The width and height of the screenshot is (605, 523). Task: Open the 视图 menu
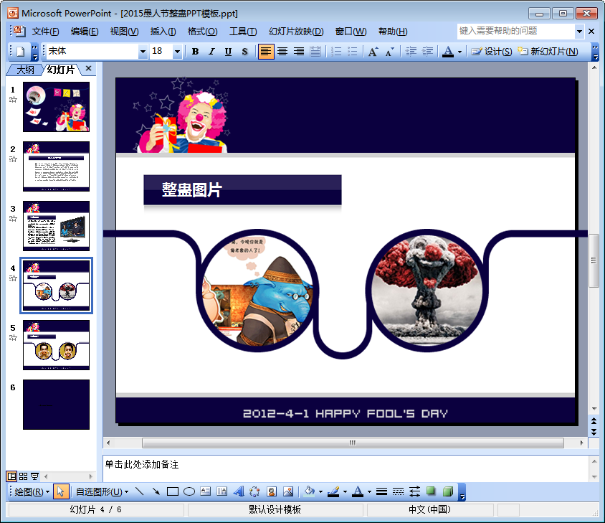click(x=124, y=32)
